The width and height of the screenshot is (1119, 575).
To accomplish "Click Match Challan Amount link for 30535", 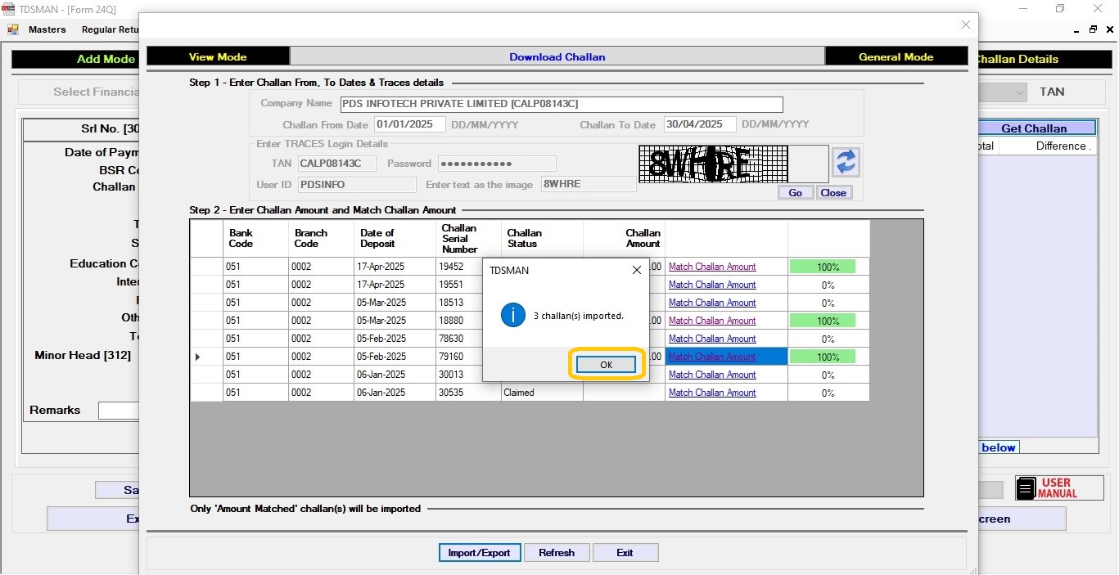I will click(712, 393).
